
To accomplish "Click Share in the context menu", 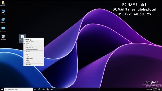I will tap(34, 43).
